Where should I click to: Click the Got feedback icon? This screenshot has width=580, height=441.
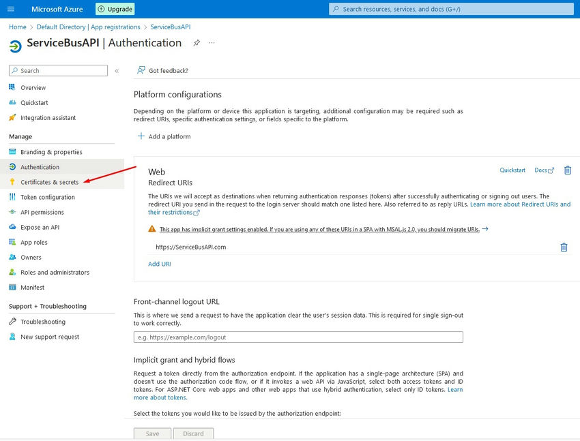tap(141, 70)
